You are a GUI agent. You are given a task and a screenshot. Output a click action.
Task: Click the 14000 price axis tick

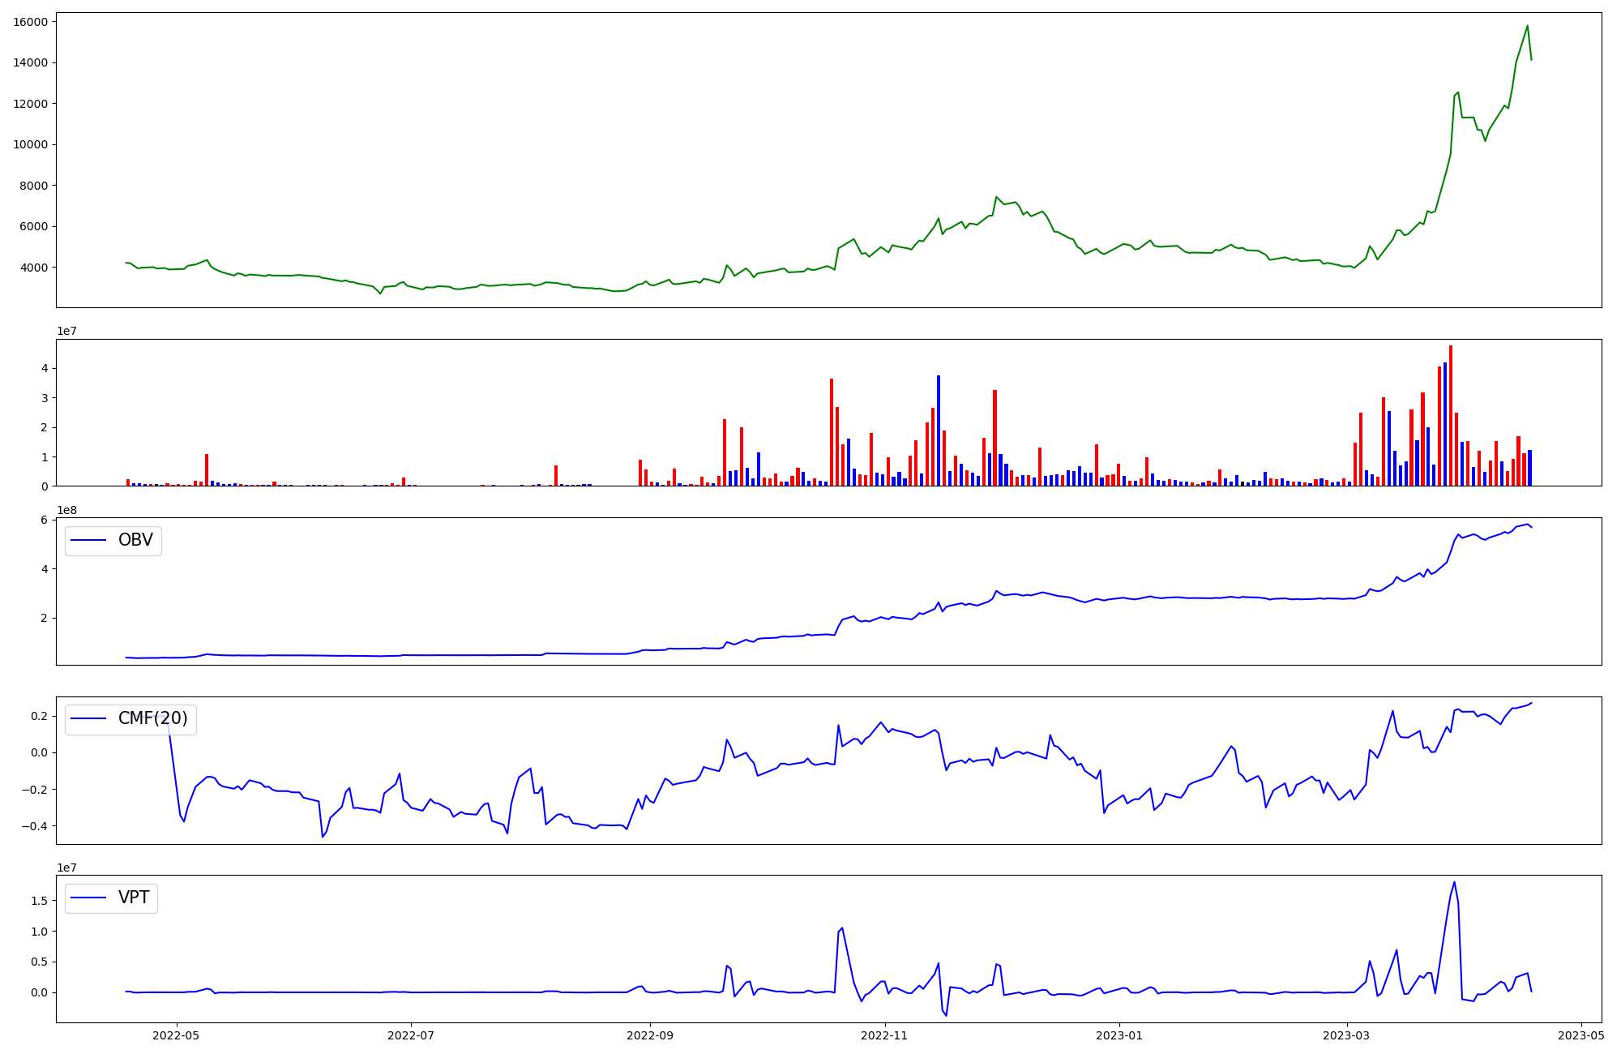pyautogui.click(x=32, y=62)
